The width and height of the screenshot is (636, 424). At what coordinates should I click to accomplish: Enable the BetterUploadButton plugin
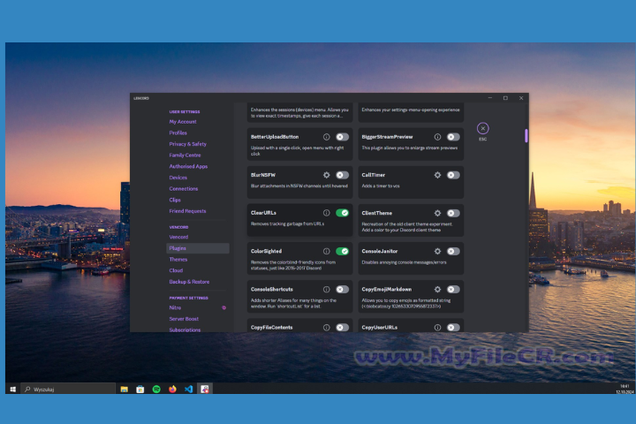[x=343, y=137]
